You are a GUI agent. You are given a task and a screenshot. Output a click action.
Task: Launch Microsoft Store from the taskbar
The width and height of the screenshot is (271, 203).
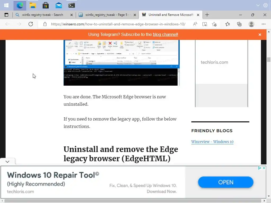pyautogui.click(x=46, y=5)
